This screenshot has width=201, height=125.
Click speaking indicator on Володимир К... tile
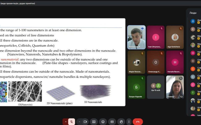142,28
